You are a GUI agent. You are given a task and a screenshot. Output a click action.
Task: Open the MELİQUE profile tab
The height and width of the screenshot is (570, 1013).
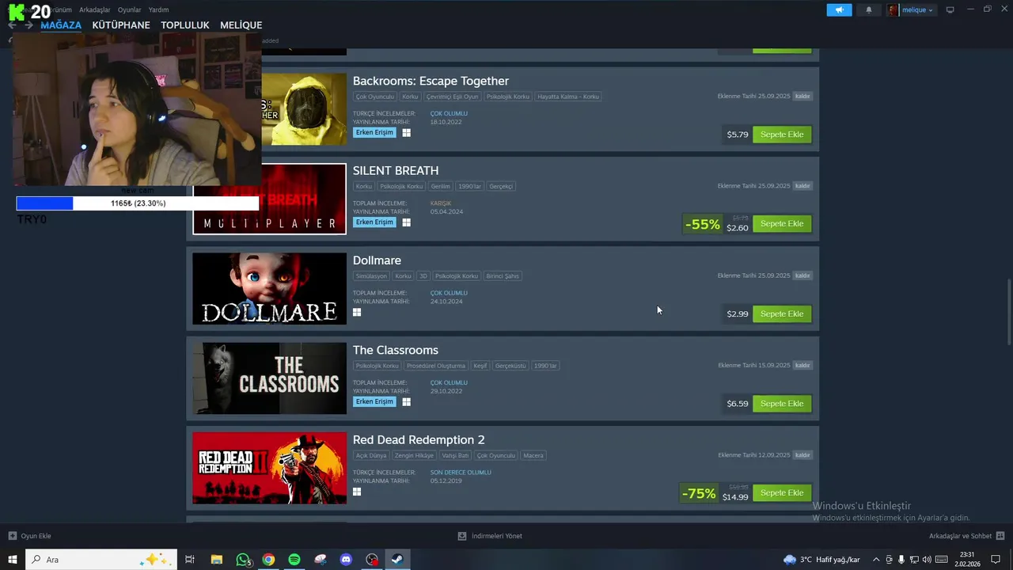click(241, 25)
